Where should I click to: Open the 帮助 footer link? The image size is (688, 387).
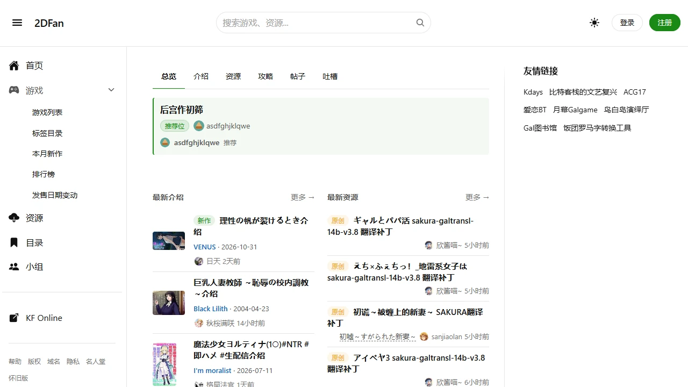(15, 362)
